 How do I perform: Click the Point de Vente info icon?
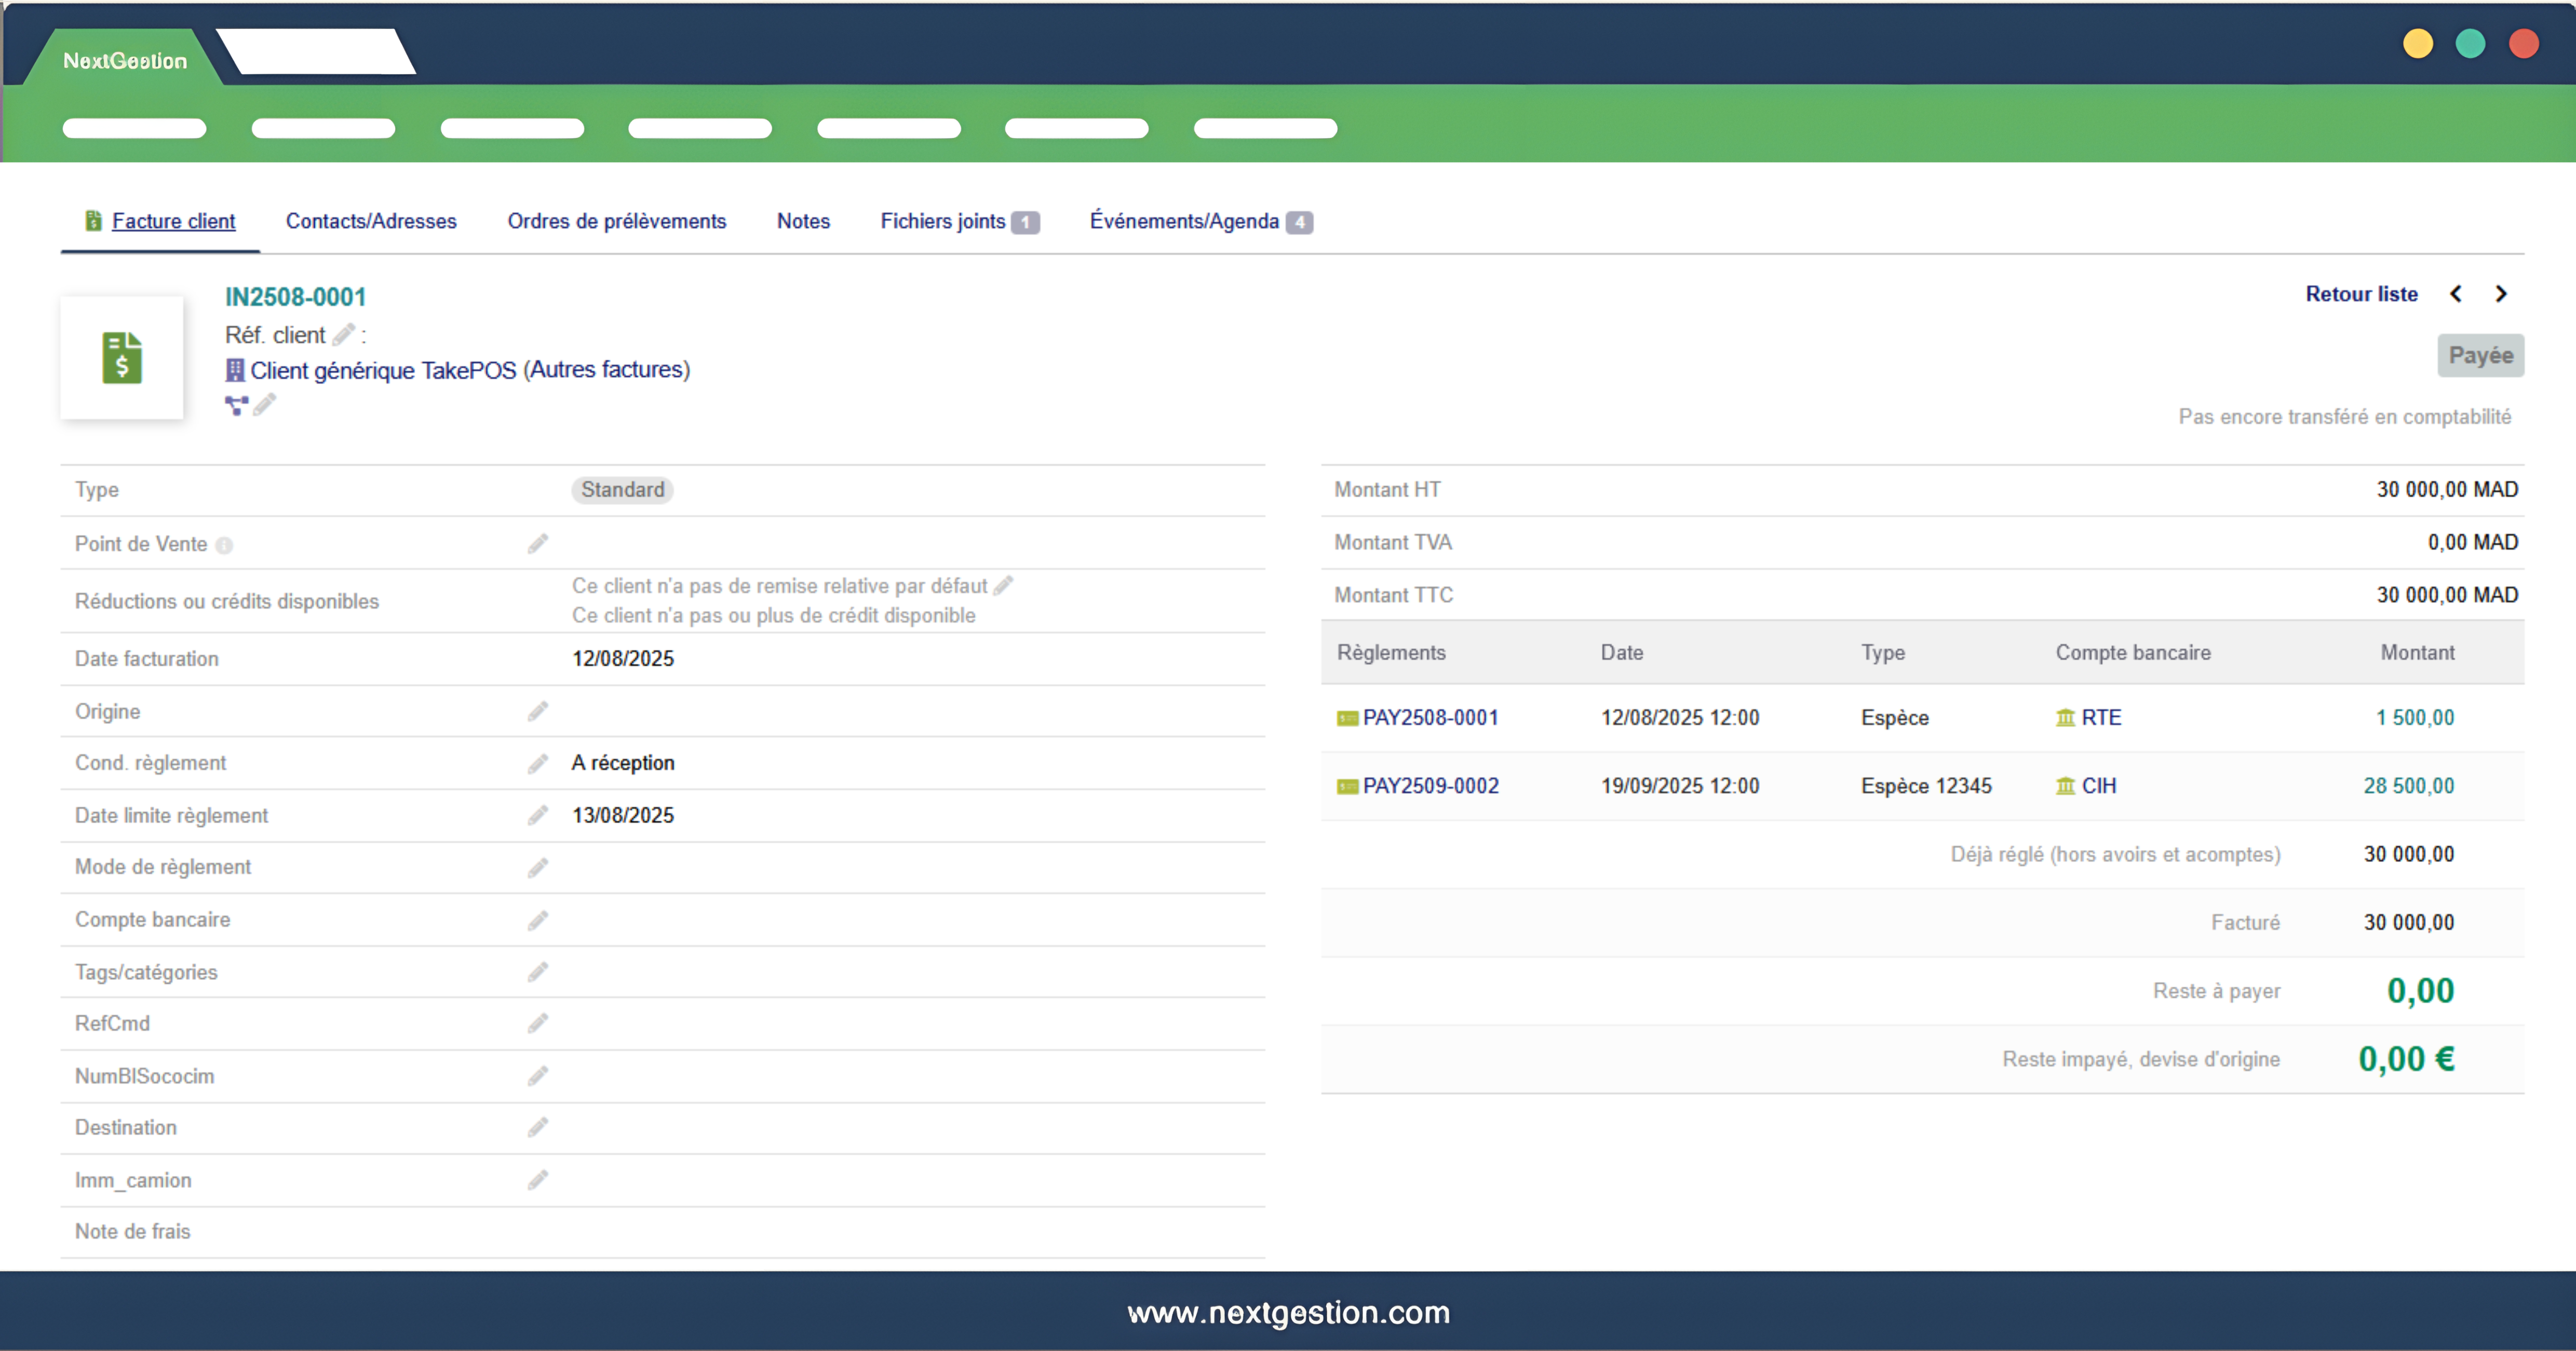coord(224,545)
